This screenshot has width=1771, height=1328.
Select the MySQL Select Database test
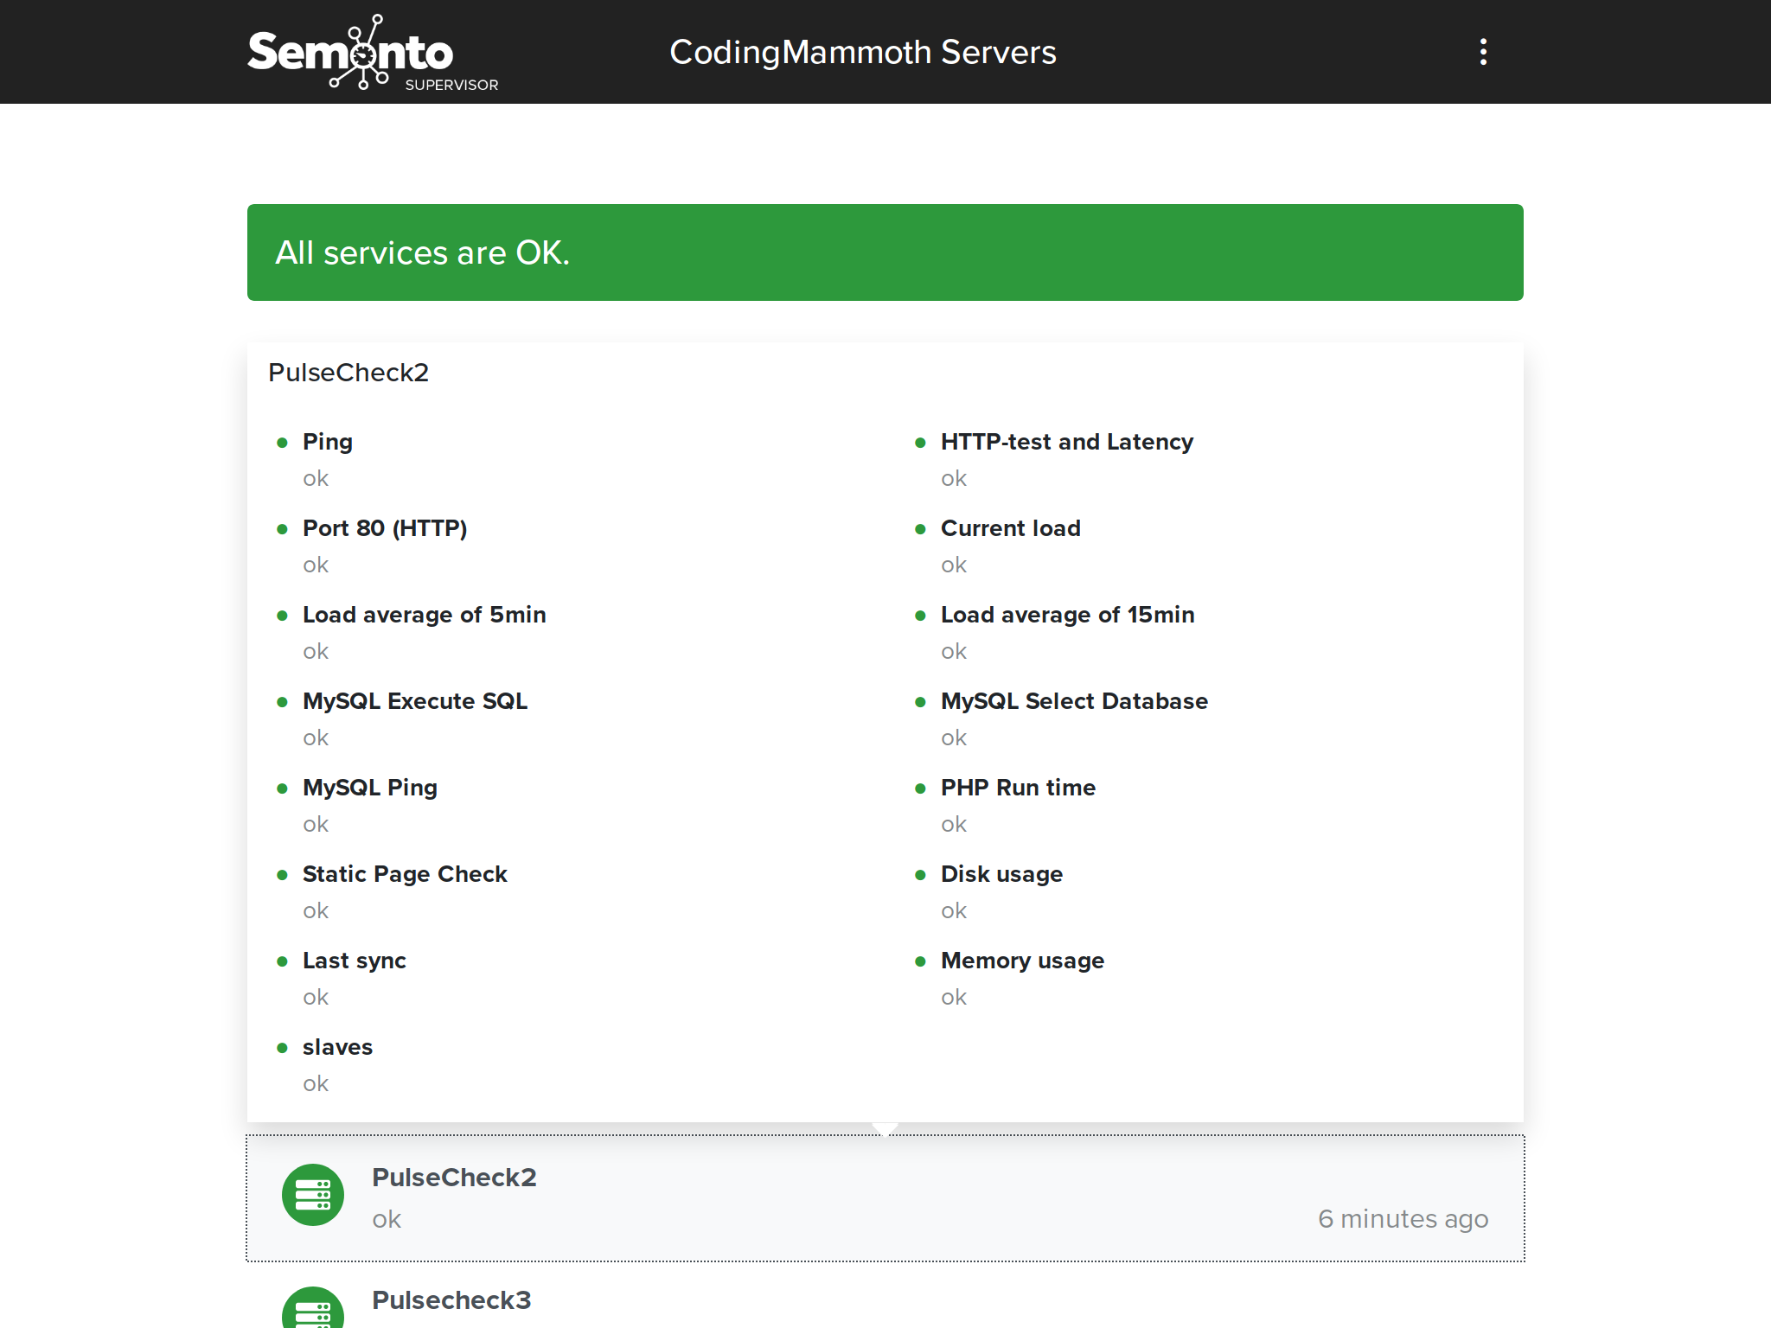point(1074,701)
